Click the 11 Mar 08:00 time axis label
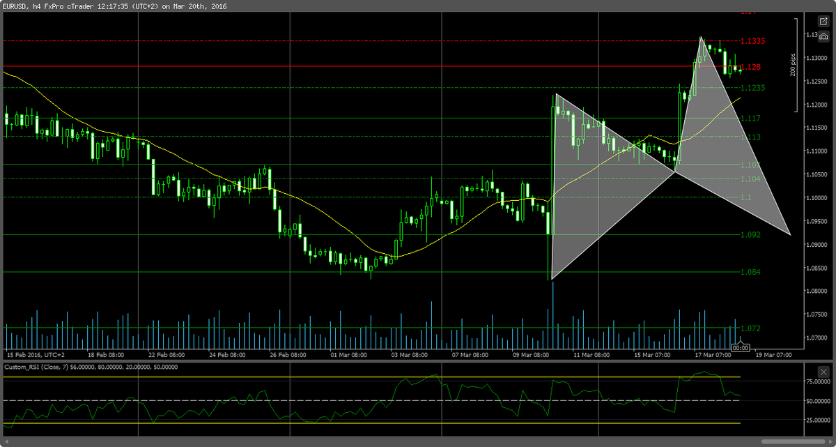Image resolution: width=836 pixels, height=447 pixels. tap(591, 354)
